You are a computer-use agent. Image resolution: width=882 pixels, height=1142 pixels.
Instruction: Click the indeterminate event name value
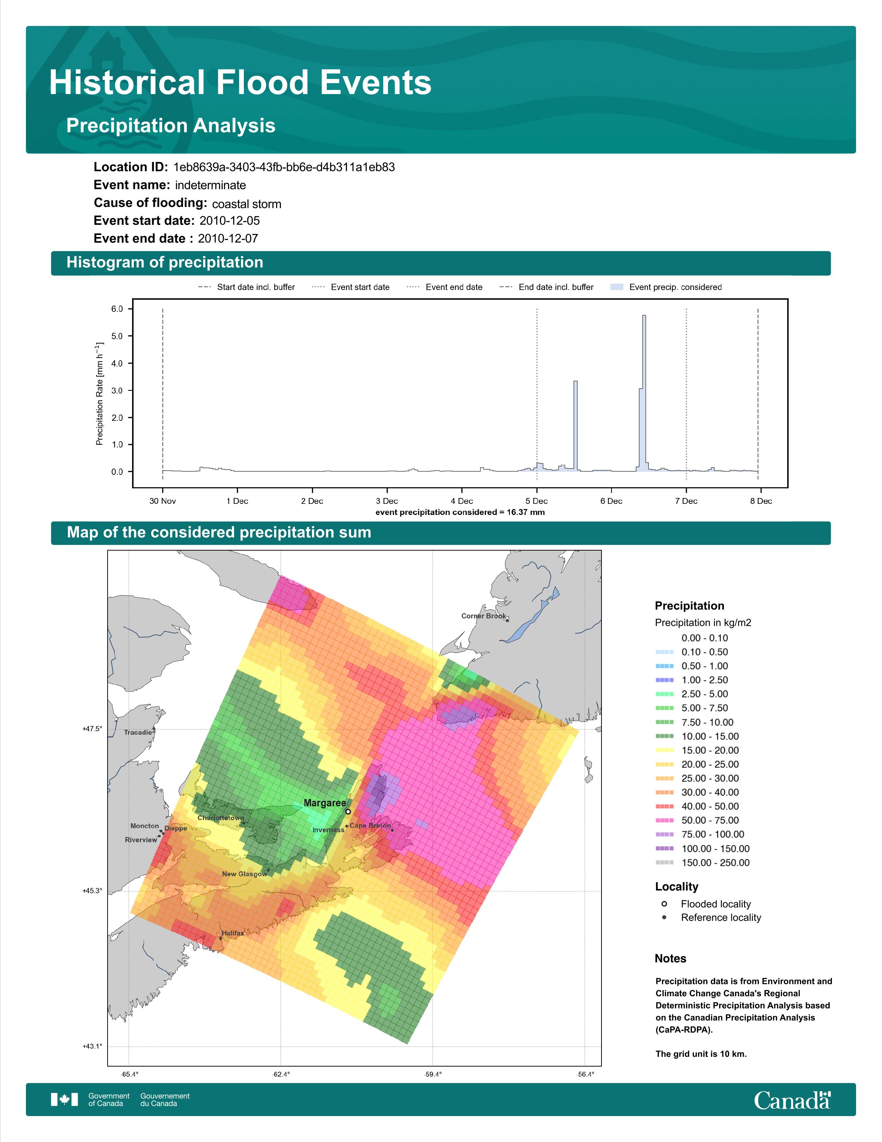pos(211,185)
